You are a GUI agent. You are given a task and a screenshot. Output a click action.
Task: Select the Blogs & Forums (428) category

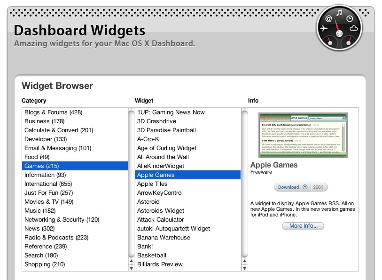75,112
